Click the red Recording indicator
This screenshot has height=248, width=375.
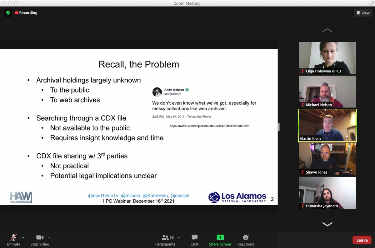point(26,13)
